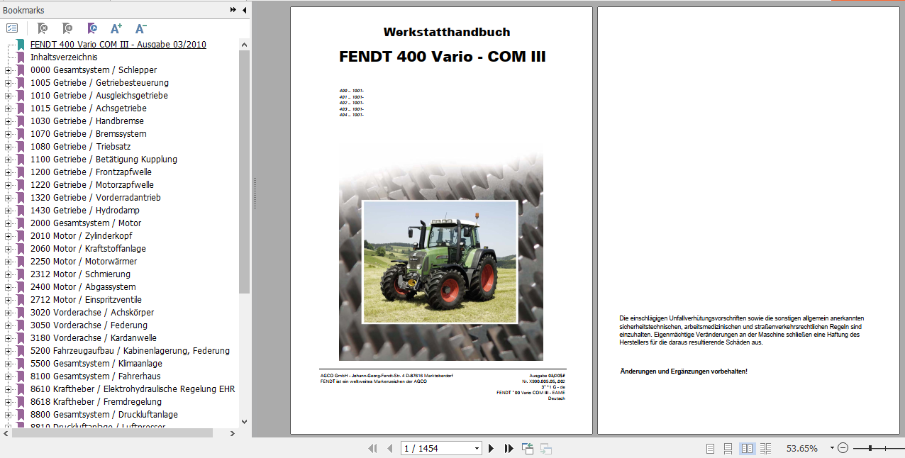Select 1100 Getriebe / Betätigung Kupplung bookmark
Viewport: 905px width, 458px height.
click(104, 159)
